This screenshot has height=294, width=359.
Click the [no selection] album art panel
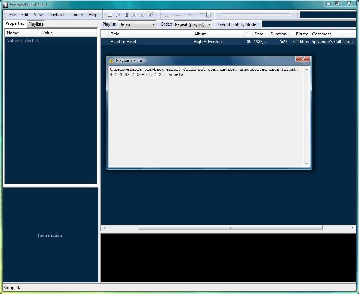pyautogui.click(x=51, y=235)
